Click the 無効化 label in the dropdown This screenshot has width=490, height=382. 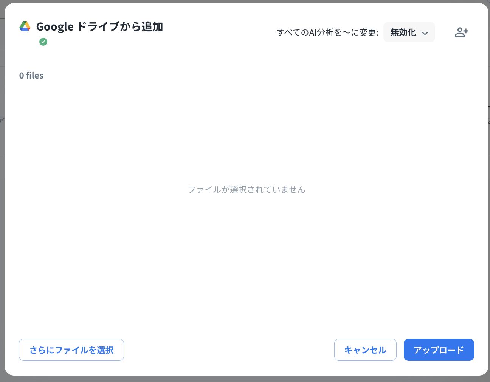tap(403, 32)
